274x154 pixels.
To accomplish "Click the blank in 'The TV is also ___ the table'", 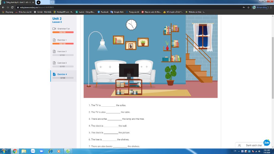I will point(113,112).
